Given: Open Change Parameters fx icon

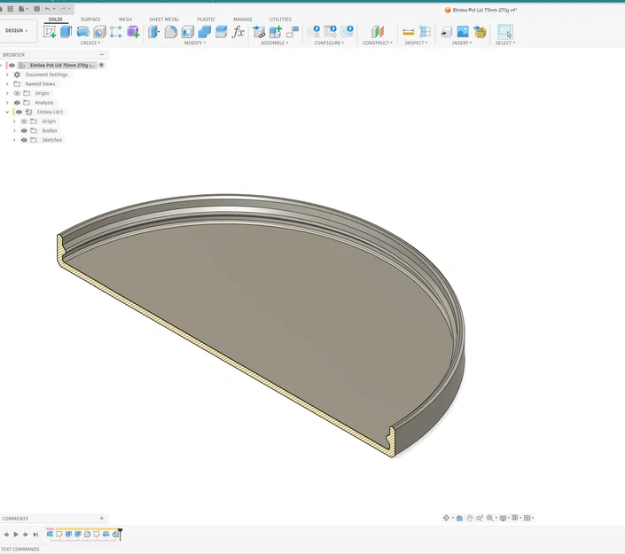Looking at the screenshot, I should point(238,32).
